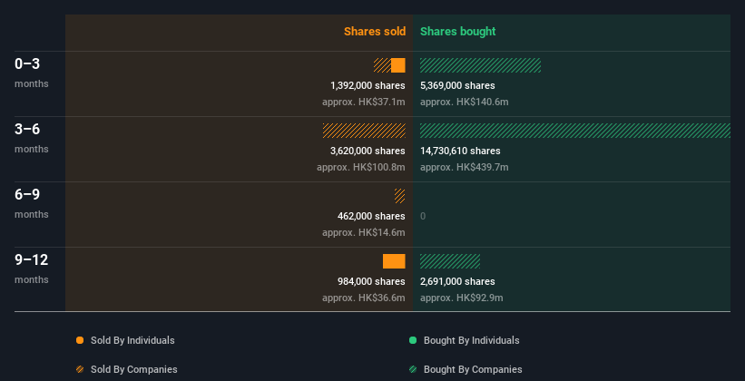Viewport: 745px width, 381px height.
Task: Click the Sold By Companies hatched legend icon
Action: [x=80, y=369]
